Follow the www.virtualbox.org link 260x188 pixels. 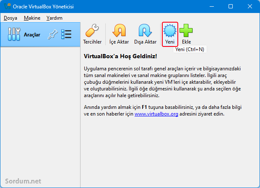(156, 114)
